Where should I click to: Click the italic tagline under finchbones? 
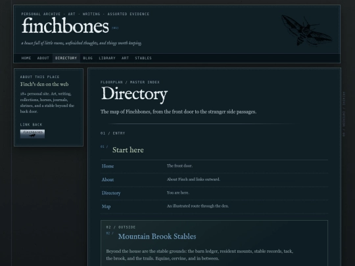(x=82, y=43)
